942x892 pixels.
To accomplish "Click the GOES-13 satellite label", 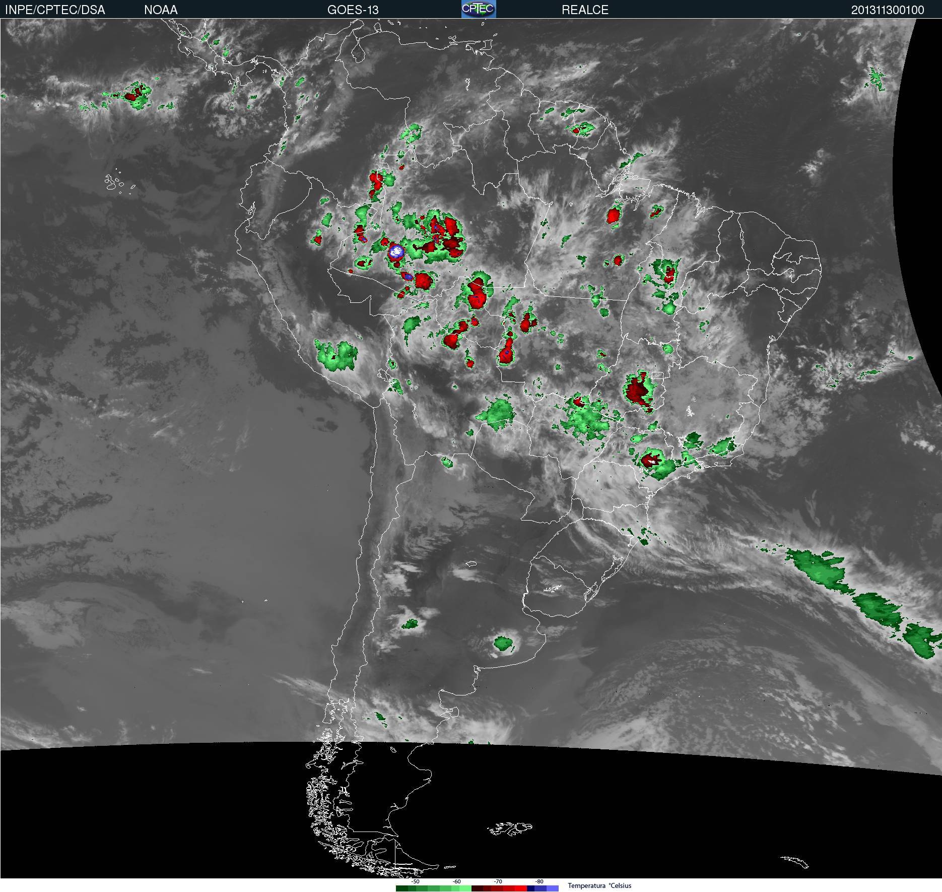I will [353, 10].
